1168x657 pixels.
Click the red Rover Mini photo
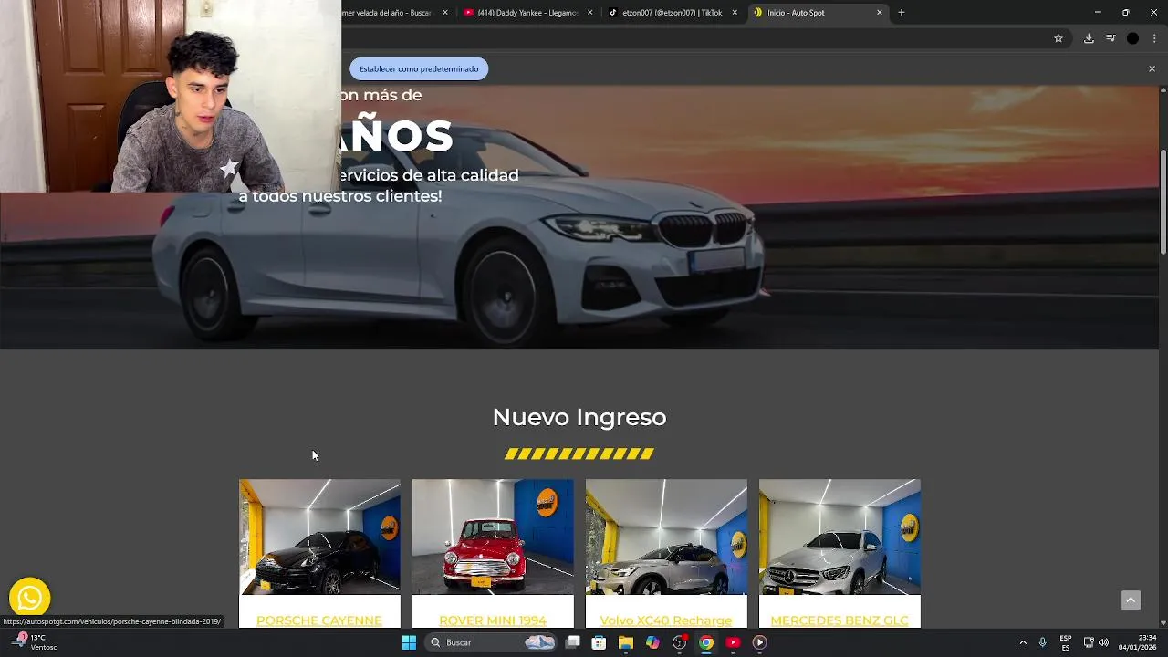pos(493,537)
